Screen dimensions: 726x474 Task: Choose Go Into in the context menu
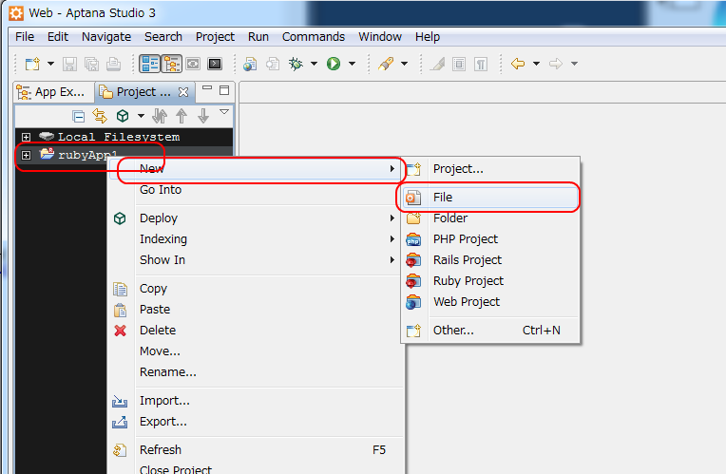254,190
